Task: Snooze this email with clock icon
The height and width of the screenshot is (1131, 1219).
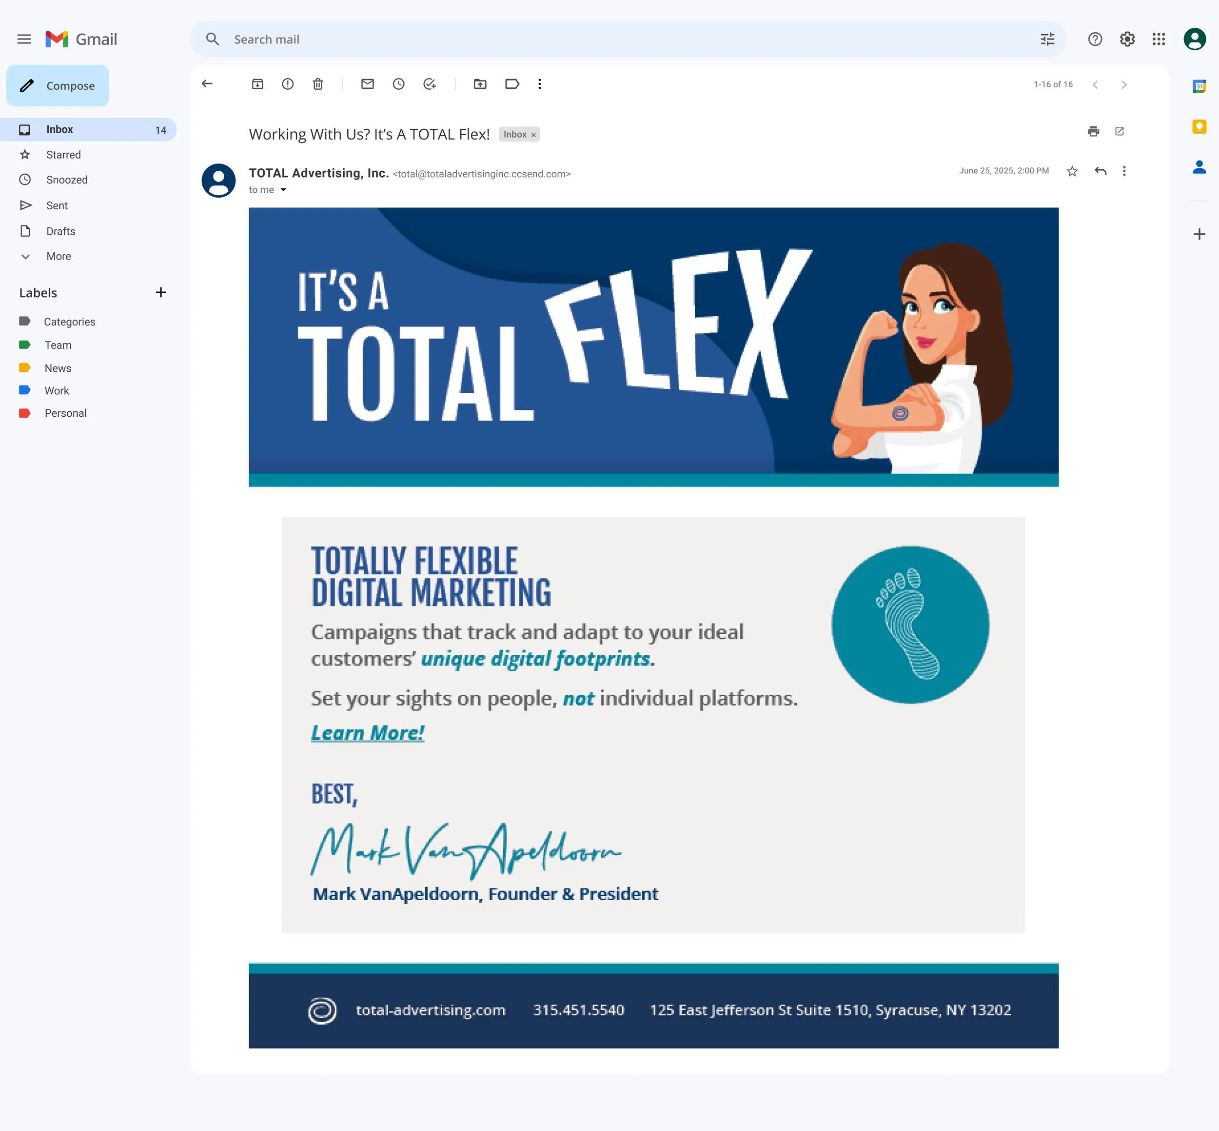Action: pos(398,84)
